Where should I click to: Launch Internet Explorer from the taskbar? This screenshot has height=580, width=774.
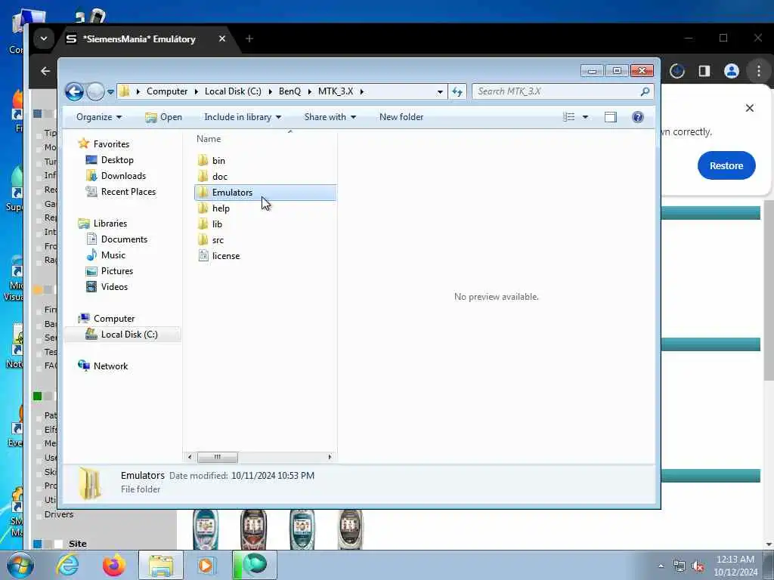[x=67, y=565]
